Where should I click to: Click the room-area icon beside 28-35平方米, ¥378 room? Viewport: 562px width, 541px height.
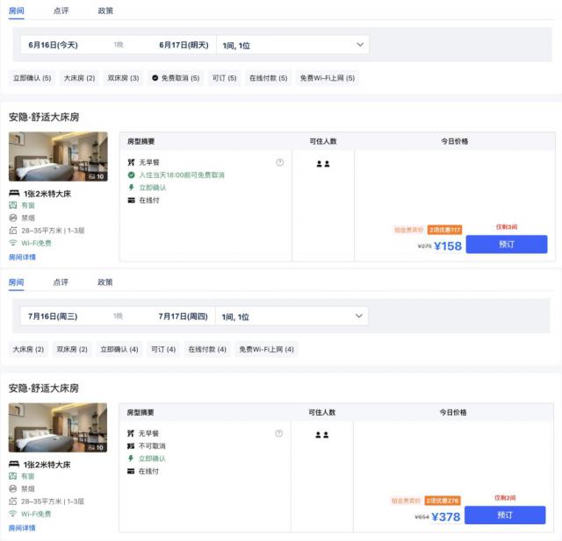tap(12, 502)
